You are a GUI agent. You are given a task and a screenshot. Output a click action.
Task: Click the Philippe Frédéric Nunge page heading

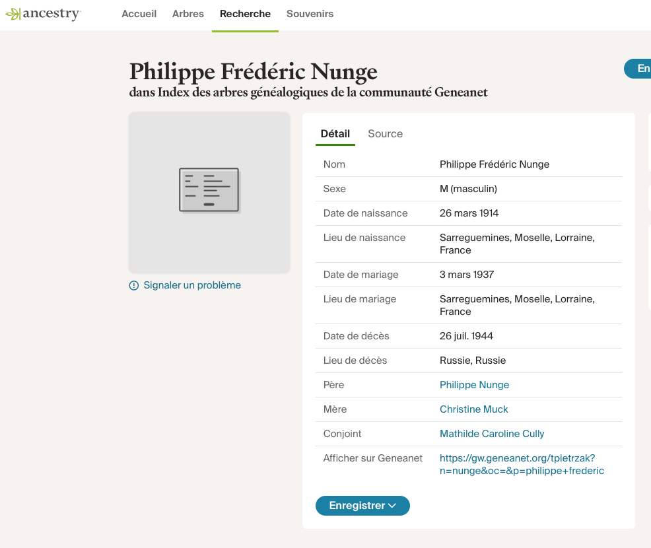(x=254, y=71)
